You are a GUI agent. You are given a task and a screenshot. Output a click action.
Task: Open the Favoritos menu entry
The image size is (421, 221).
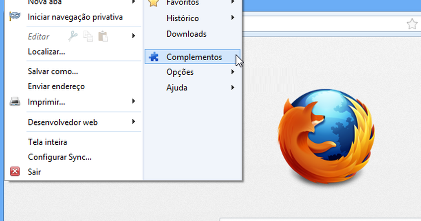[183, 3]
